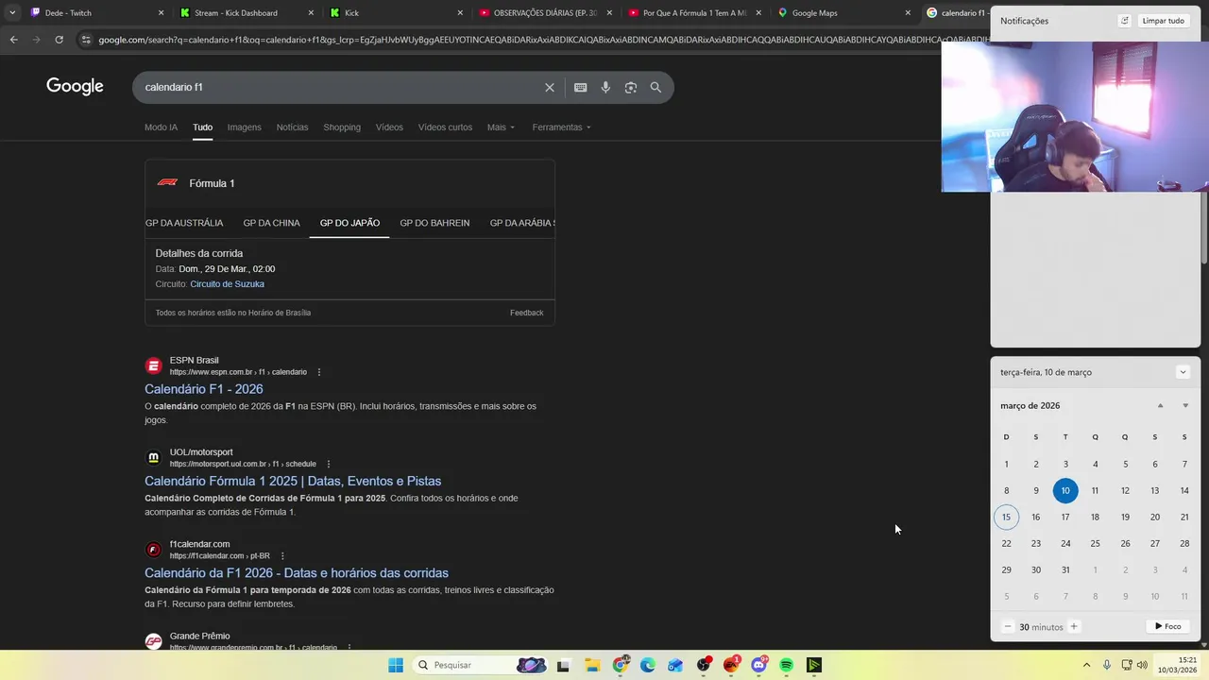Viewport: 1209px width, 680px height.
Task: Open File Explorer from the taskbar
Action: (591, 665)
